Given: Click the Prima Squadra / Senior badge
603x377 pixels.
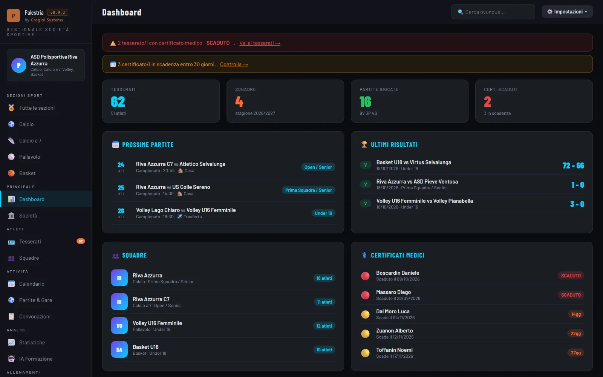Looking at the screenshot, I should tap(308, 190).
